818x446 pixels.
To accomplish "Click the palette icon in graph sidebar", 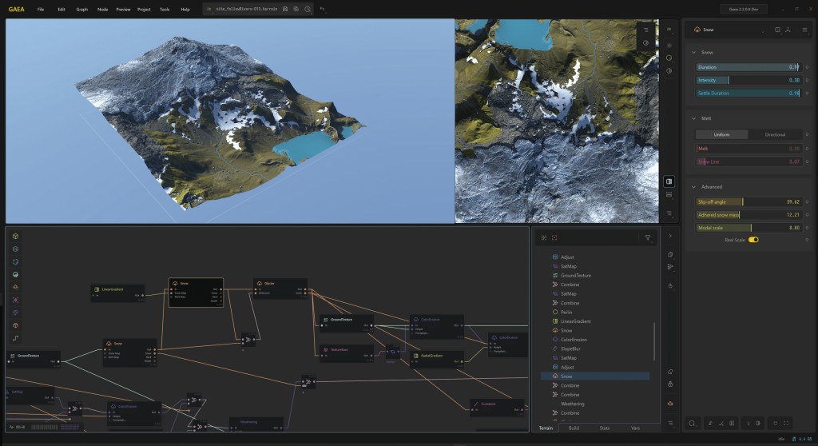I will coord(15,313).
